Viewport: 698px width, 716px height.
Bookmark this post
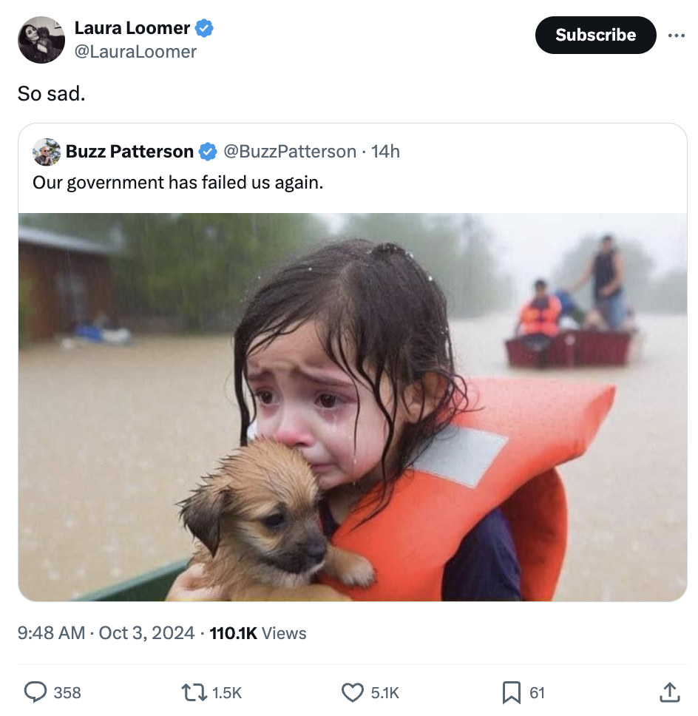(511, 692)
